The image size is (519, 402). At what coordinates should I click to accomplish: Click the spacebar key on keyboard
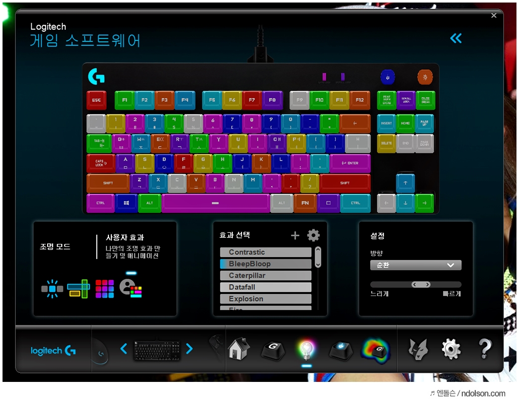(215, 203)
